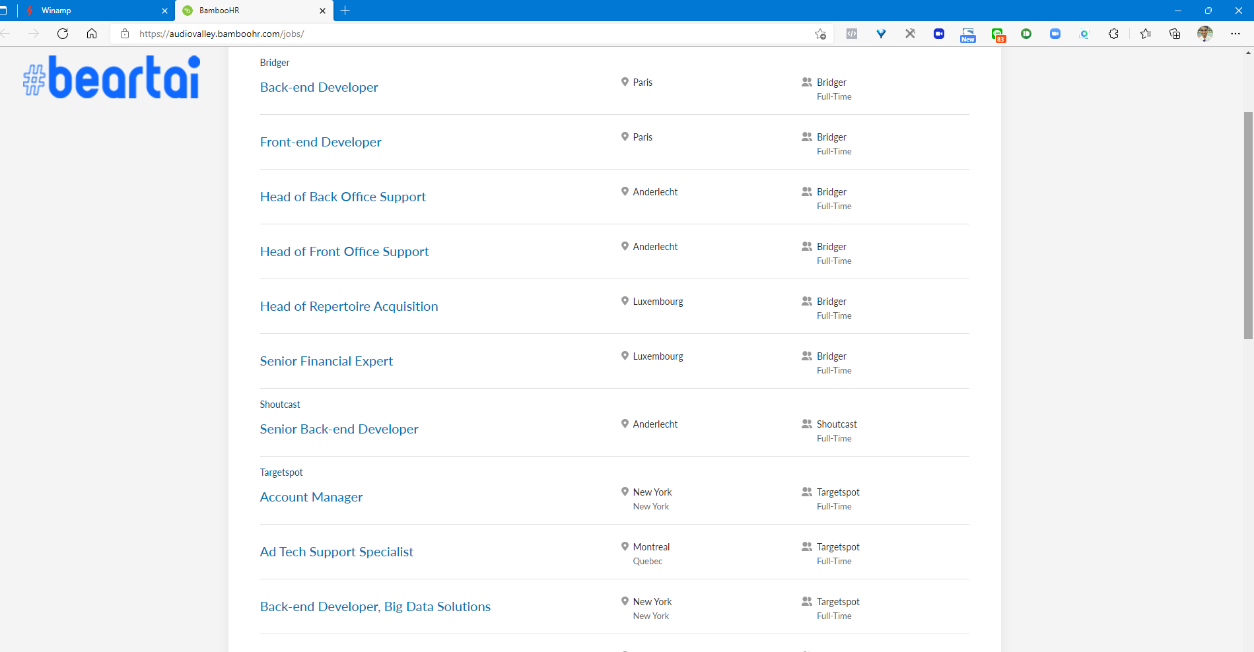Image resolution: width=1254 pixels, height=652 pixels.
Task: Go to the browser home page
Action: (x=92, y=34)
